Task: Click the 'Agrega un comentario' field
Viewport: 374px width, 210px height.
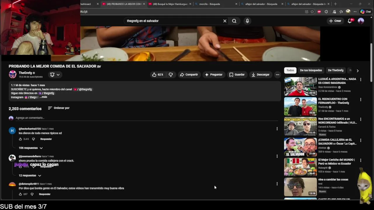Action: pyautogui.click(x=146, y=118)
